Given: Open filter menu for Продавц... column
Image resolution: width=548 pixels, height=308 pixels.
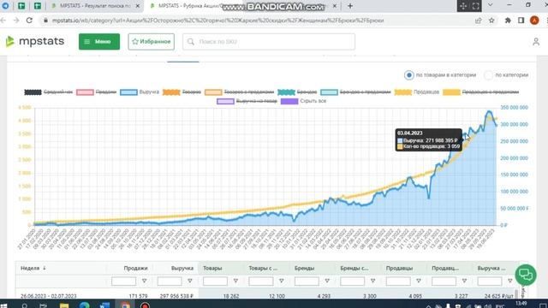Looking at the screenshot, I should click(x=464, y=281).
